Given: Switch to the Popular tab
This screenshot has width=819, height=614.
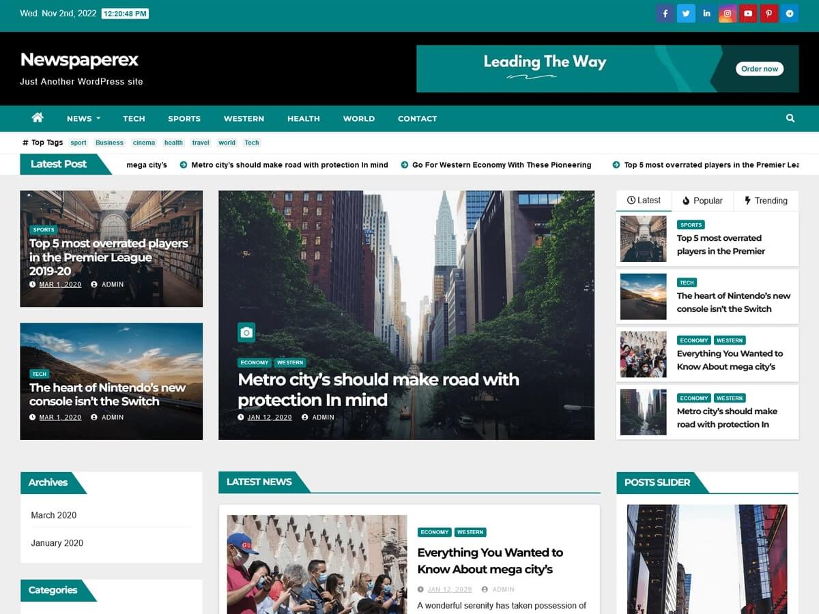Looking at the screenshot, I should tap(704, 200).
